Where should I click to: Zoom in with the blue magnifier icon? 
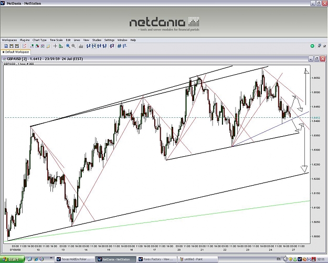pos(68,46)
